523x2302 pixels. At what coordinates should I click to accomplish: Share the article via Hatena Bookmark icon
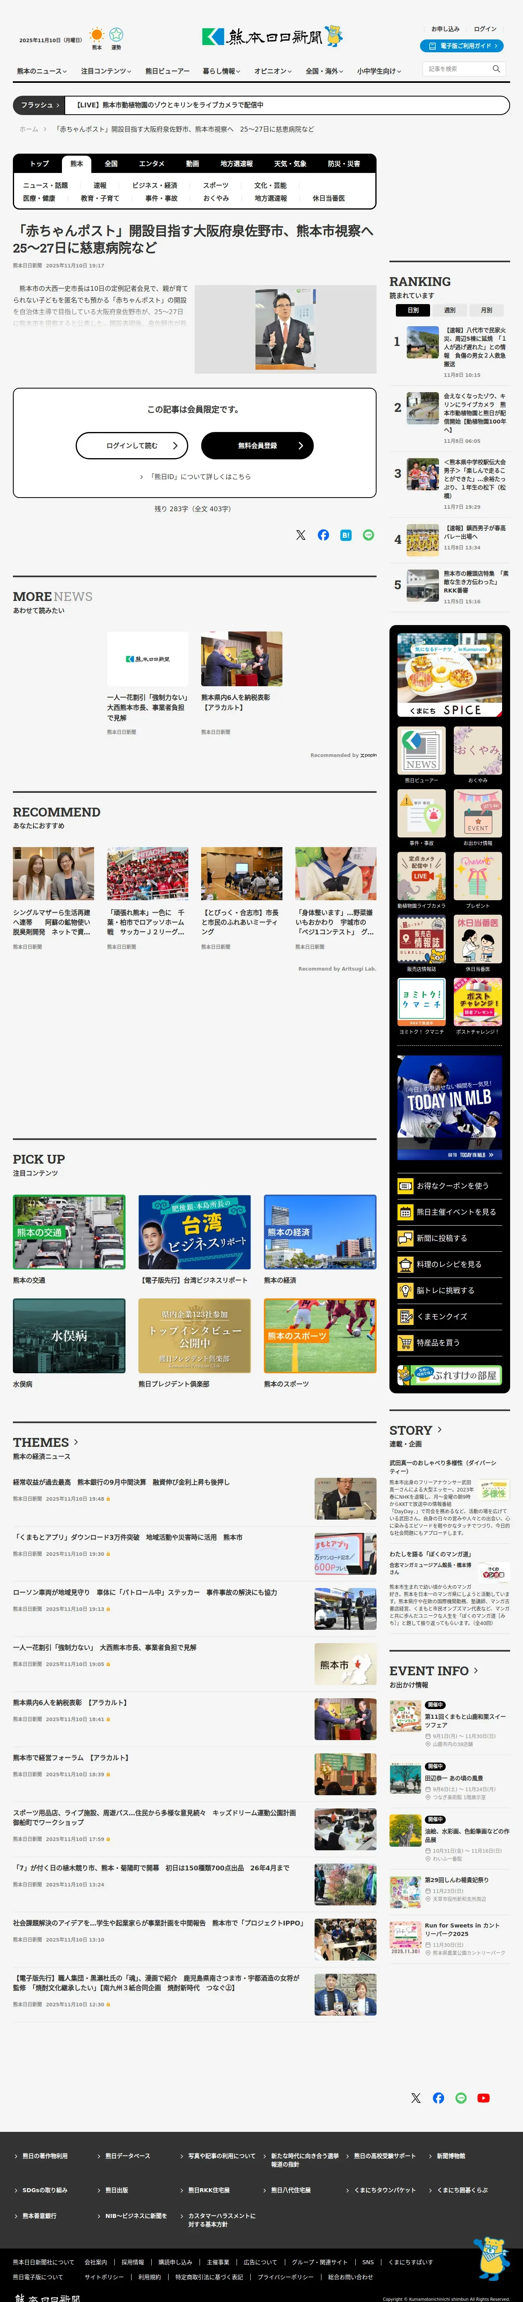coord(346,535)
